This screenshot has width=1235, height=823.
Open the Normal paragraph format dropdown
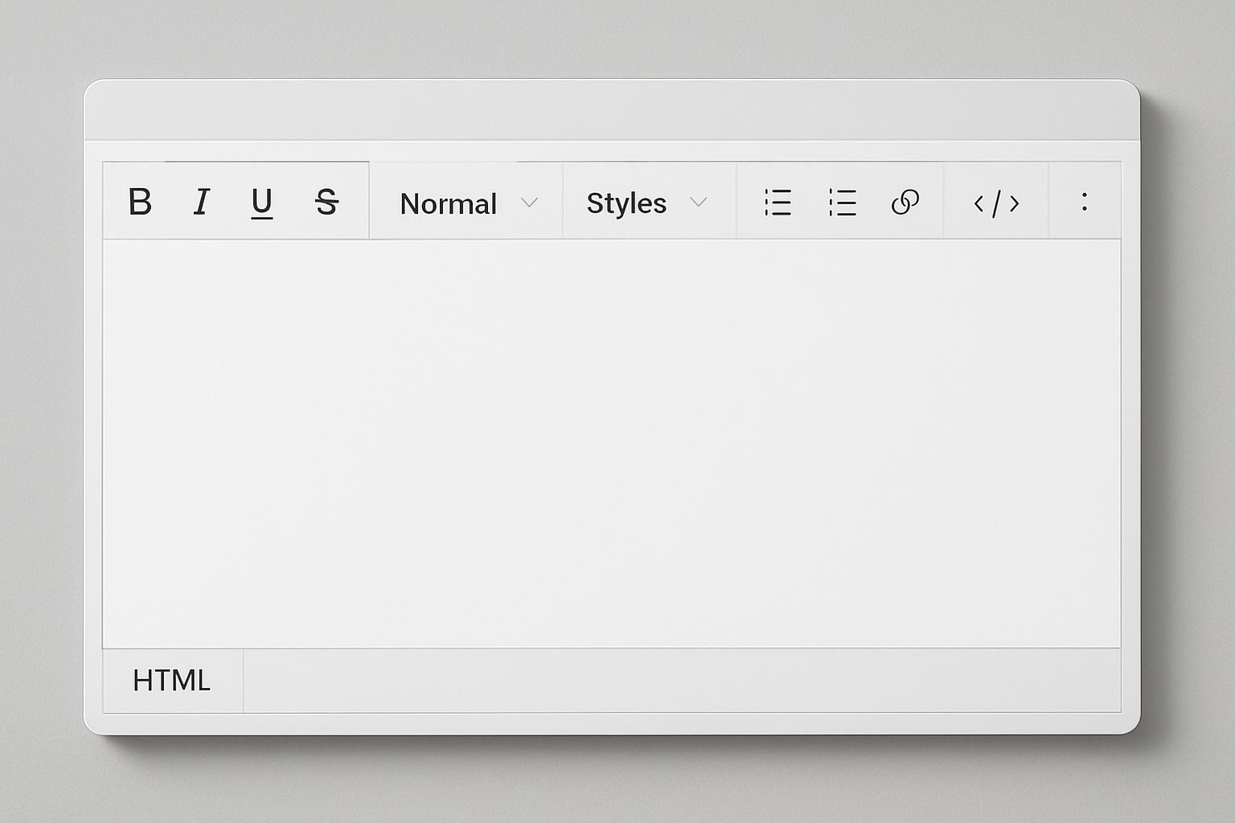466,203
